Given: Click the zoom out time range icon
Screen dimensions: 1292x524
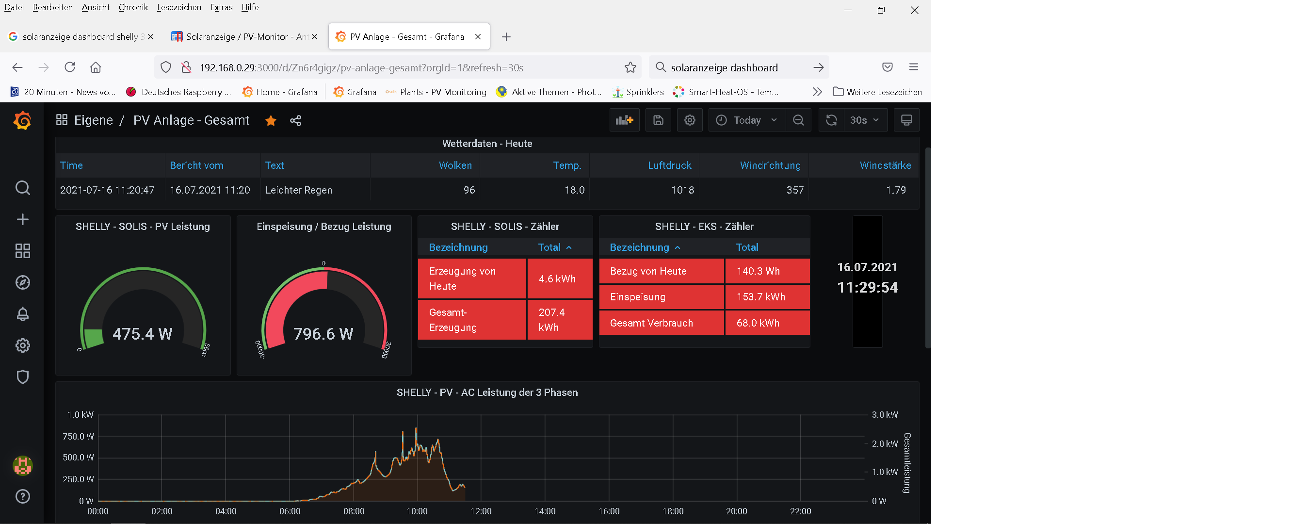Looking at the screenshot, I should point(798,120).
